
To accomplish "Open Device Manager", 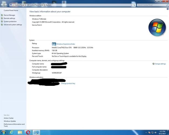I will click(x=9, y=15).
